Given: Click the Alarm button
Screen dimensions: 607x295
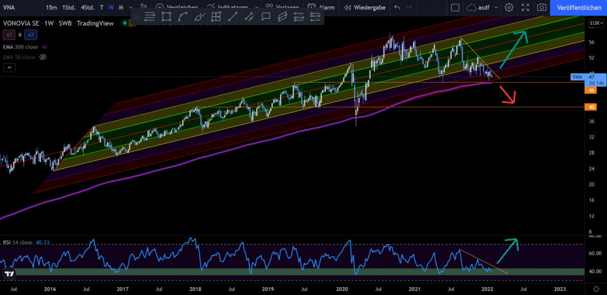Looking at the screenshot, I should (322, 7).
